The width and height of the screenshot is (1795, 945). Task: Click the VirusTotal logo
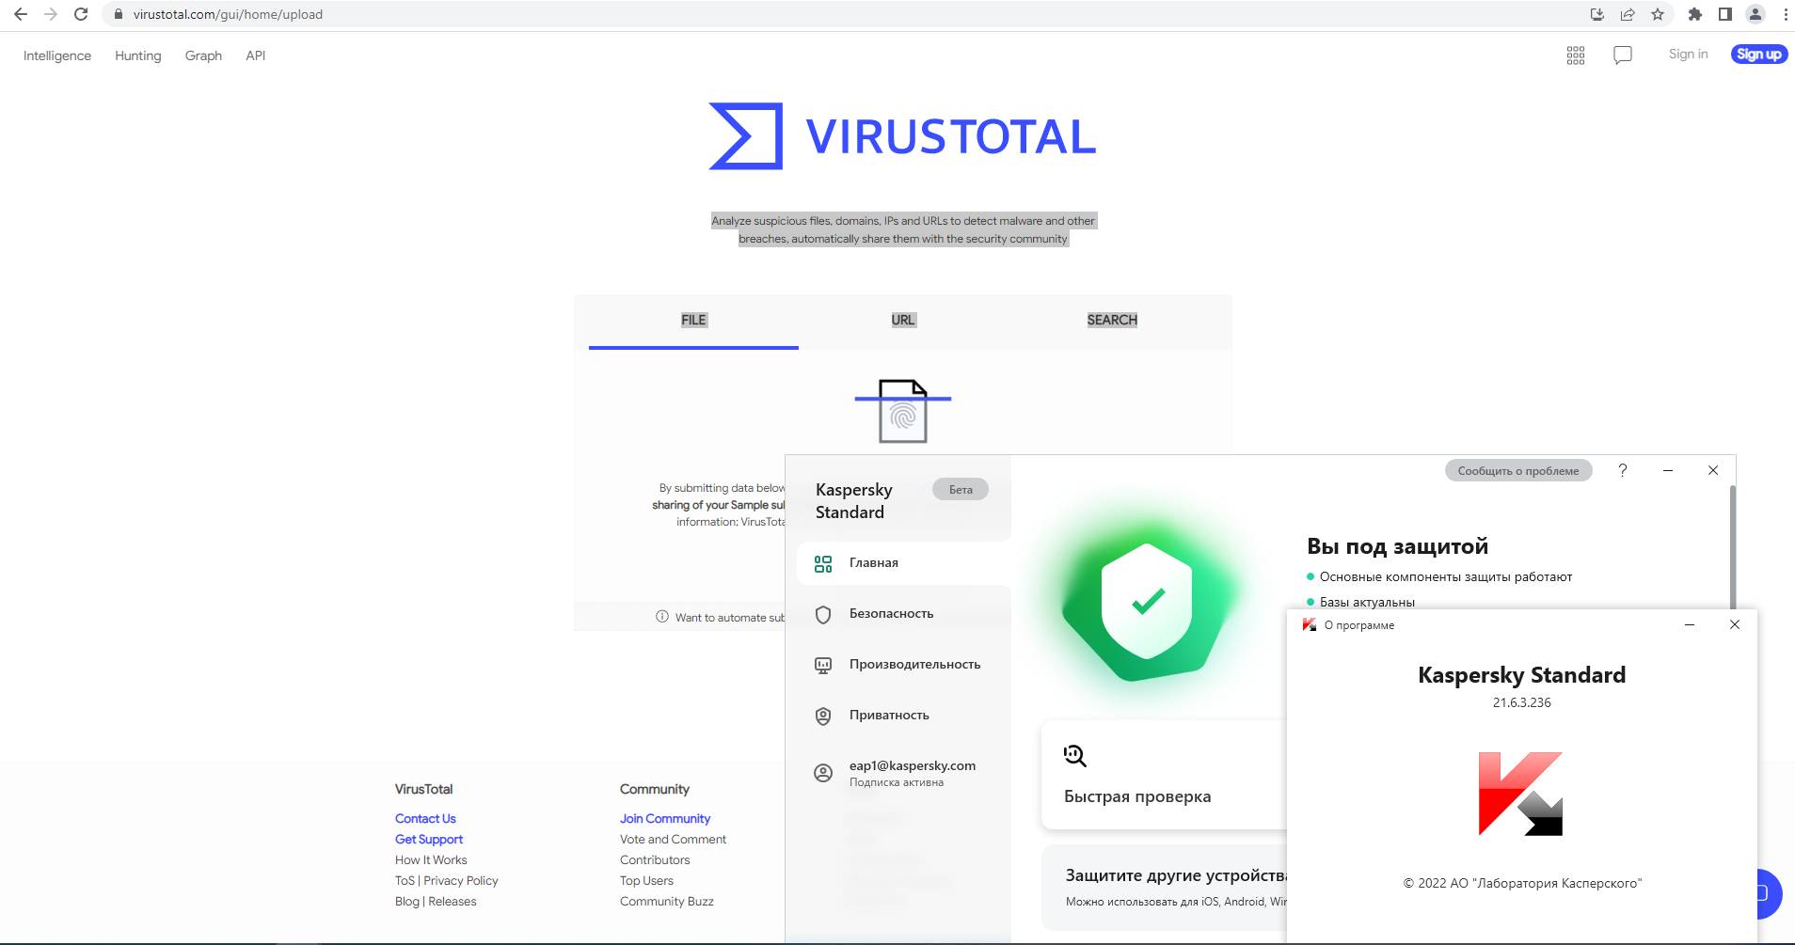(902, 136)
